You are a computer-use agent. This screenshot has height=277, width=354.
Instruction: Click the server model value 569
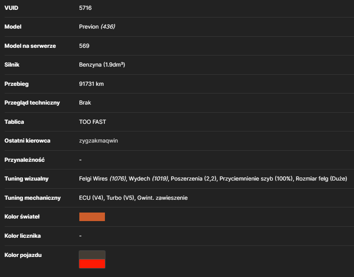point(84,46)
